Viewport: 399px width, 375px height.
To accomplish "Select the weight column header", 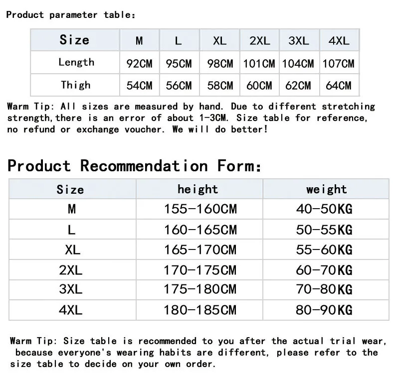I will (327, 189).
